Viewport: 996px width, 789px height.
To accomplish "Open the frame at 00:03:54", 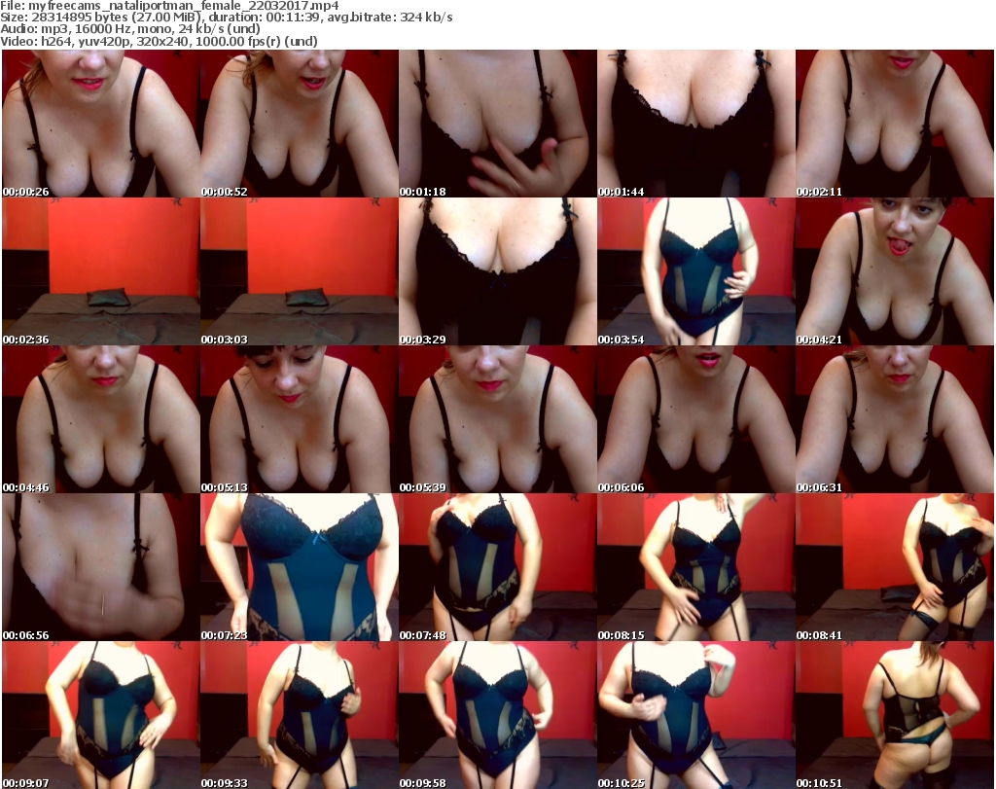I will click(x=695, y=271).
